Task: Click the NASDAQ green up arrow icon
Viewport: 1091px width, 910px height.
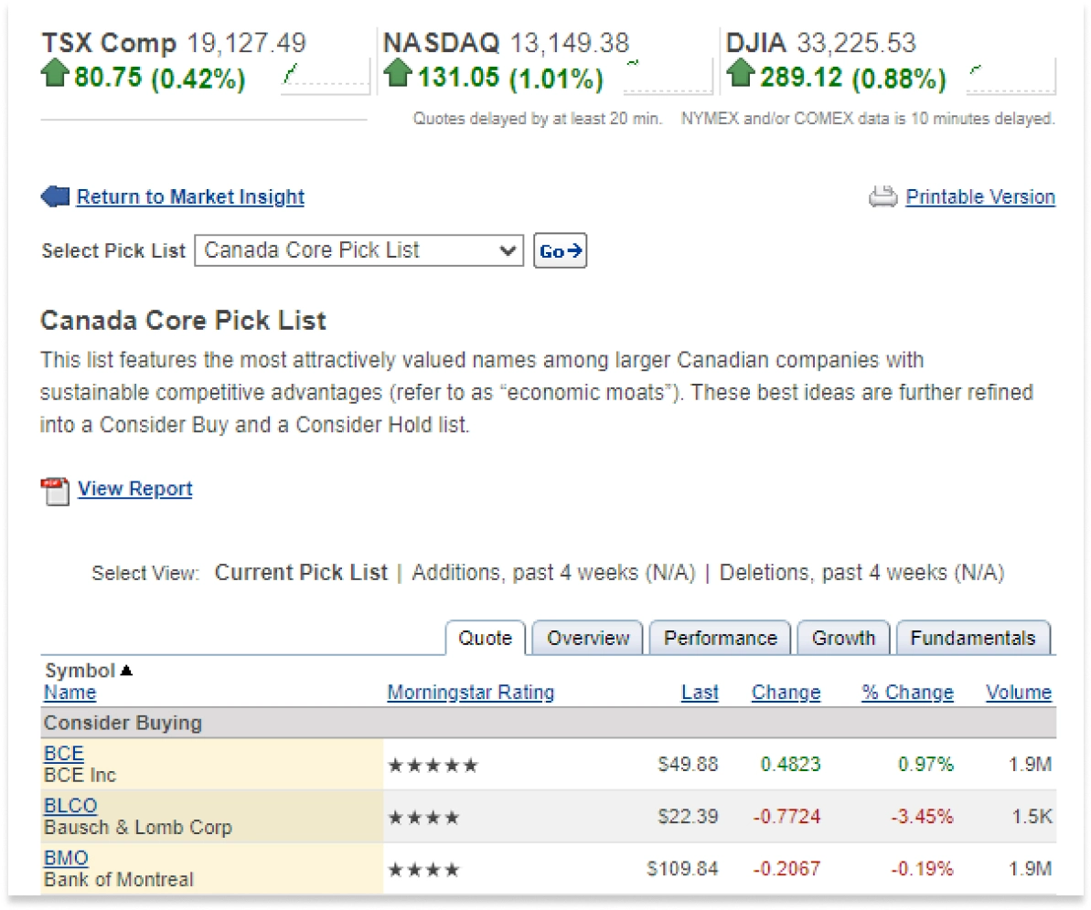Action: pos(398,74)
